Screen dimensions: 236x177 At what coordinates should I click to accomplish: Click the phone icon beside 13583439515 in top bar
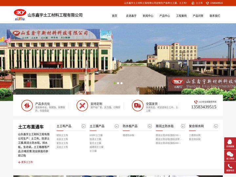click(207, 3)
